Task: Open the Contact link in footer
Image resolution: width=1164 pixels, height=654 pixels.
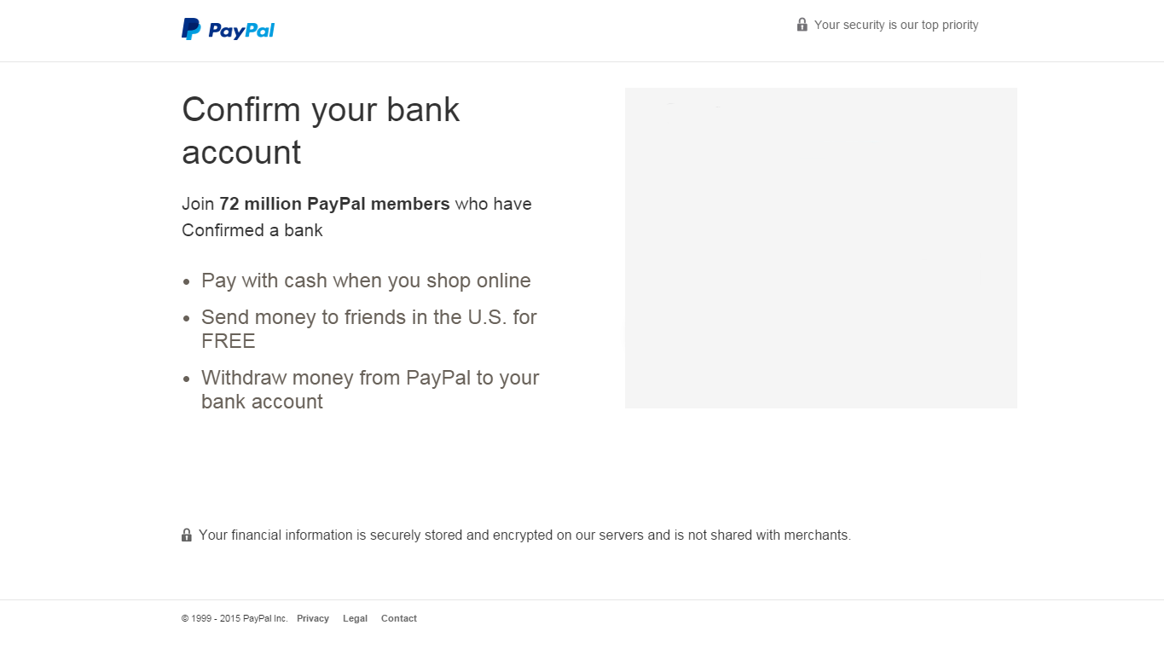Action: pyautogui.click(x=399, y=618)
